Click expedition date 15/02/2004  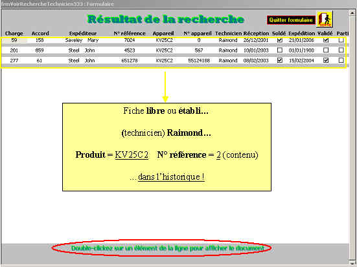click(301, 60)
